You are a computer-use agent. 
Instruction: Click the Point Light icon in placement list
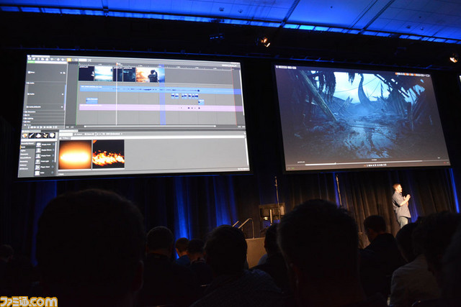coord(38,162)
